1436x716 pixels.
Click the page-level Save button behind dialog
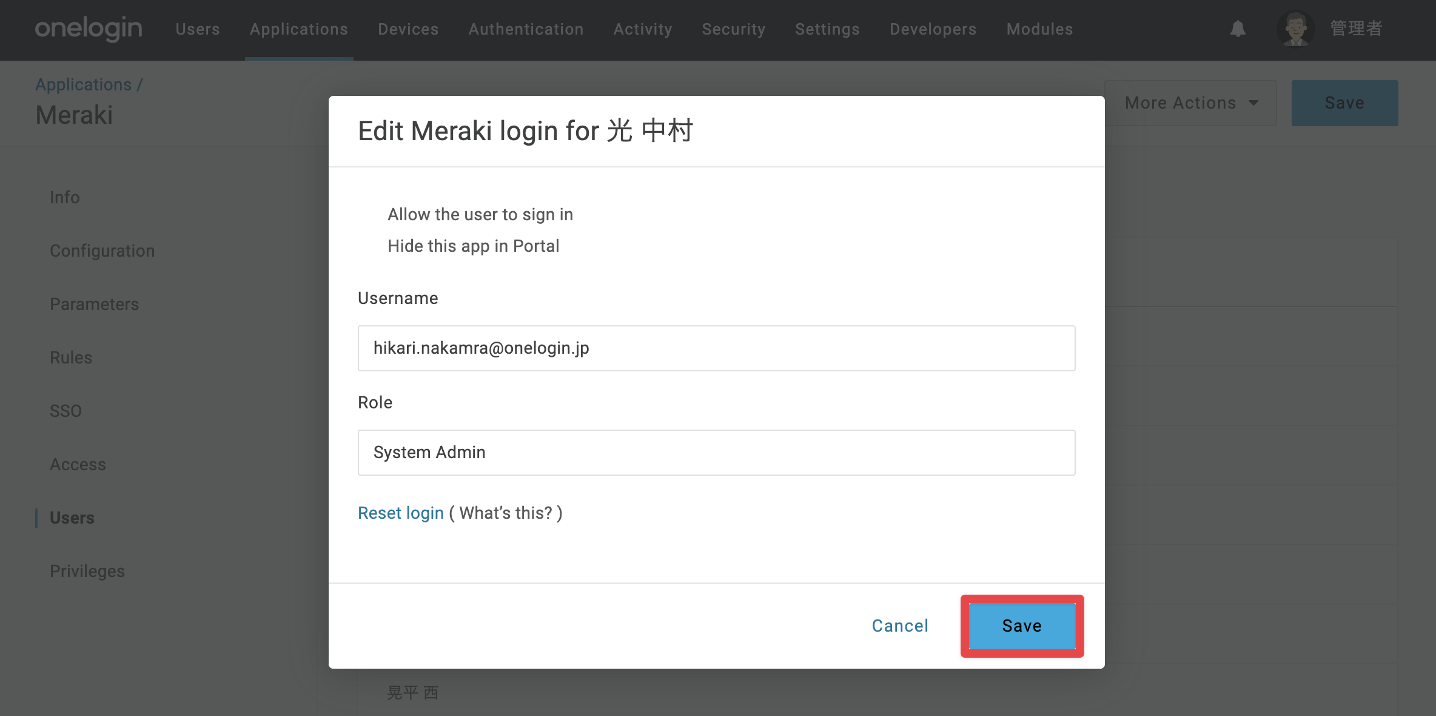[x=1344, y=103]
